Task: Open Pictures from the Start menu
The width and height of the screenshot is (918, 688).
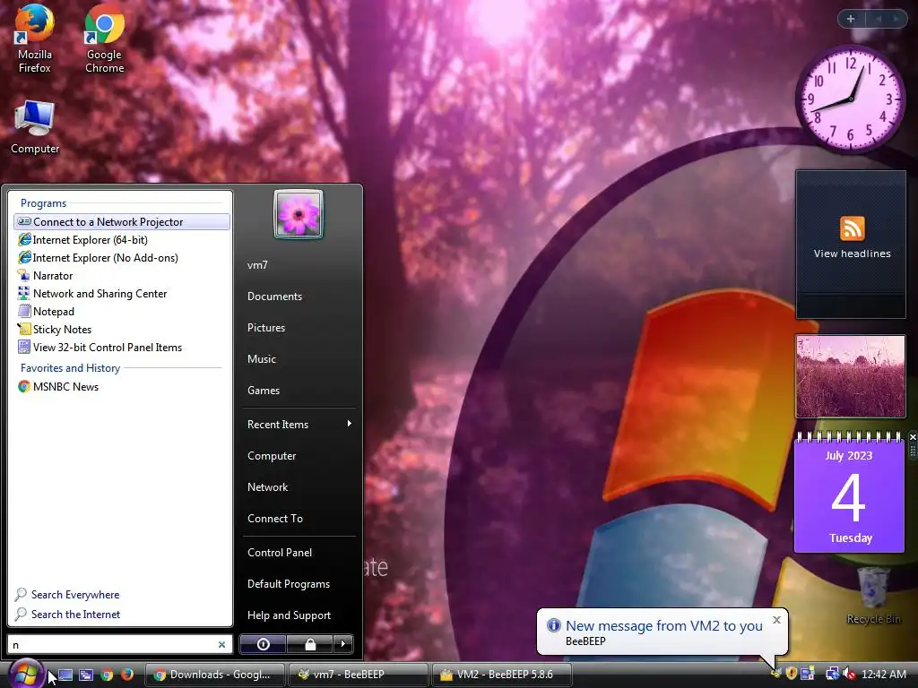Action: [299, 328]
